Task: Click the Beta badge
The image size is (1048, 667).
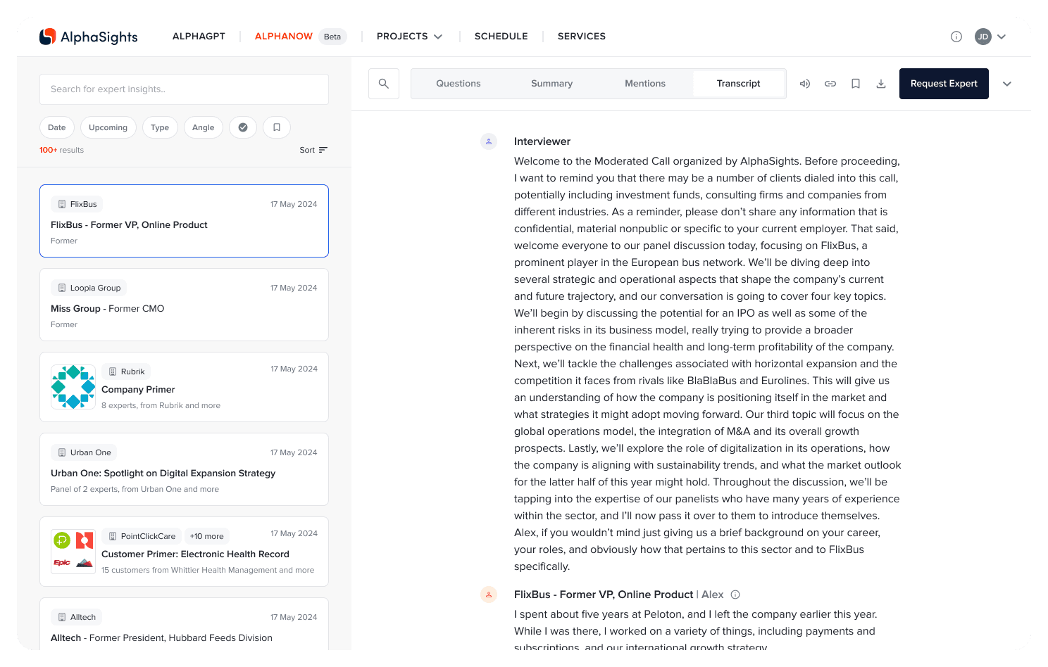Action: [332, 37]
